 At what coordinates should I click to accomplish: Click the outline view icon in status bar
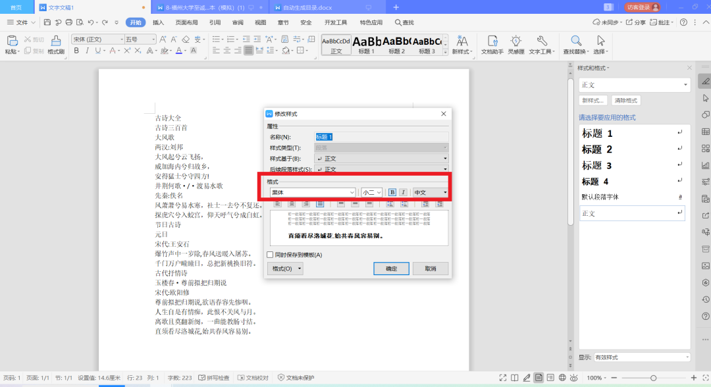pos(550,378)
